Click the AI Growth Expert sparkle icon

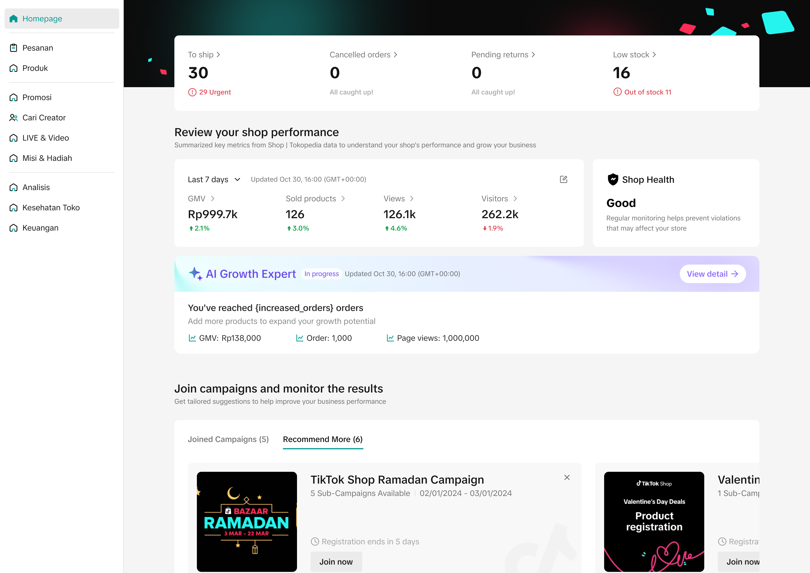[x=195, y=274]
